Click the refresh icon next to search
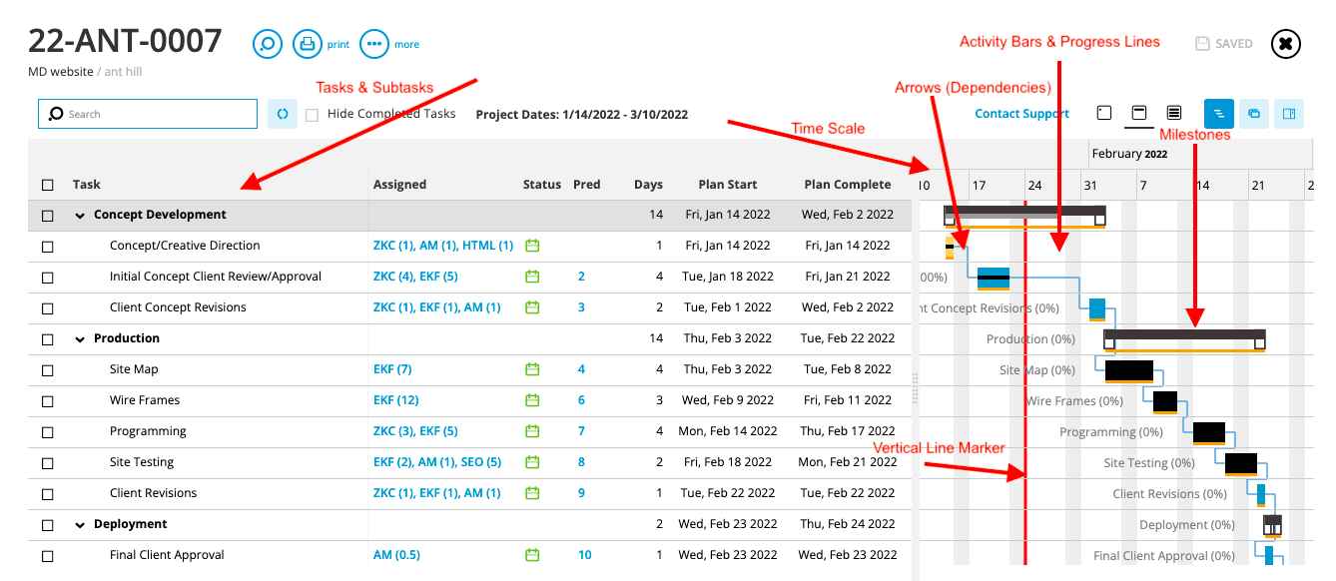Screen dimensions: 1336x581 pyautogui.click(x=283, y=114)
